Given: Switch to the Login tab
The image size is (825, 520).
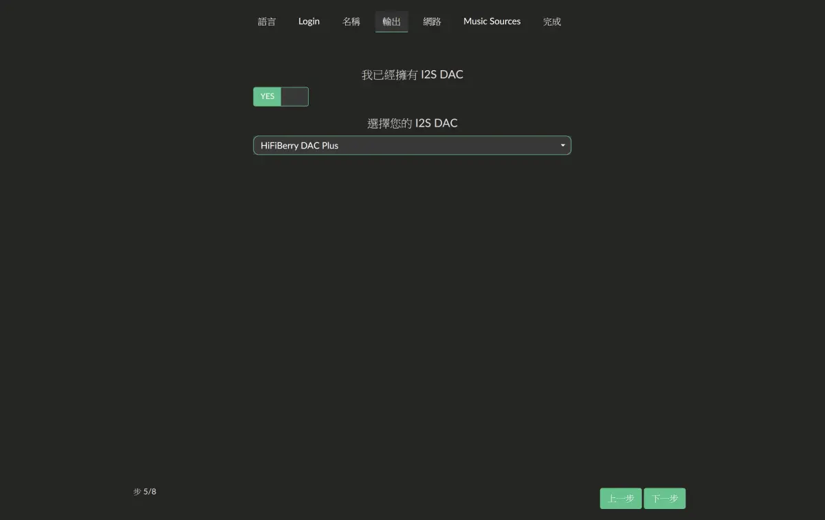Looking at the screenshot, I should point(309,21).
